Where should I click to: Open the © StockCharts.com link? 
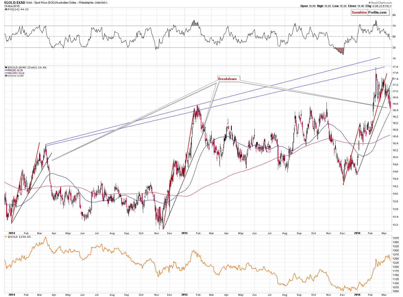point(380,3)
